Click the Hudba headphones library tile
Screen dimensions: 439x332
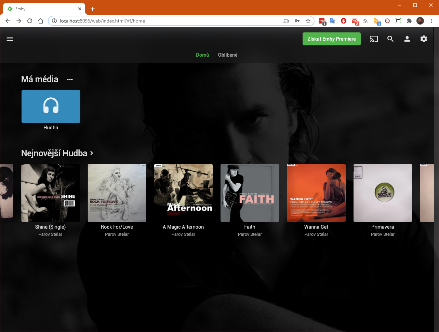51,106
